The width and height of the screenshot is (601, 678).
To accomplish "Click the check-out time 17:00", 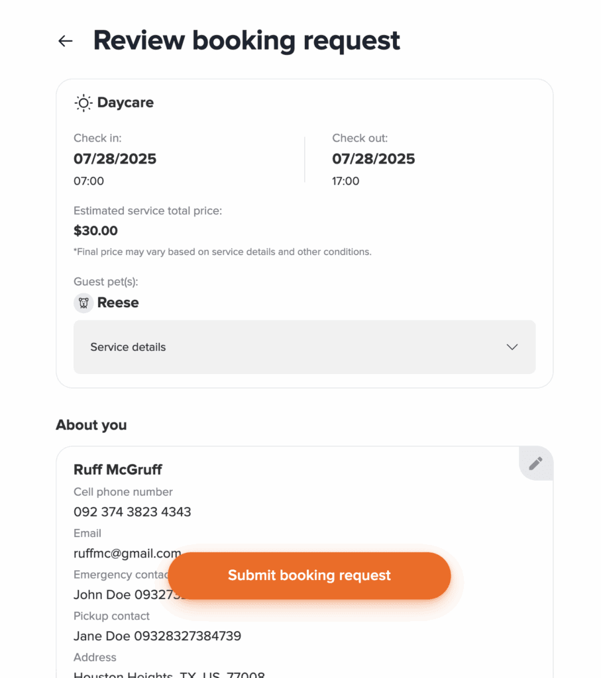I will (345, 181).
